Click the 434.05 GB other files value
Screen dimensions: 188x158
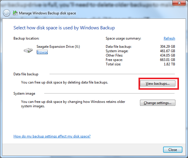(x=168, y=55)
